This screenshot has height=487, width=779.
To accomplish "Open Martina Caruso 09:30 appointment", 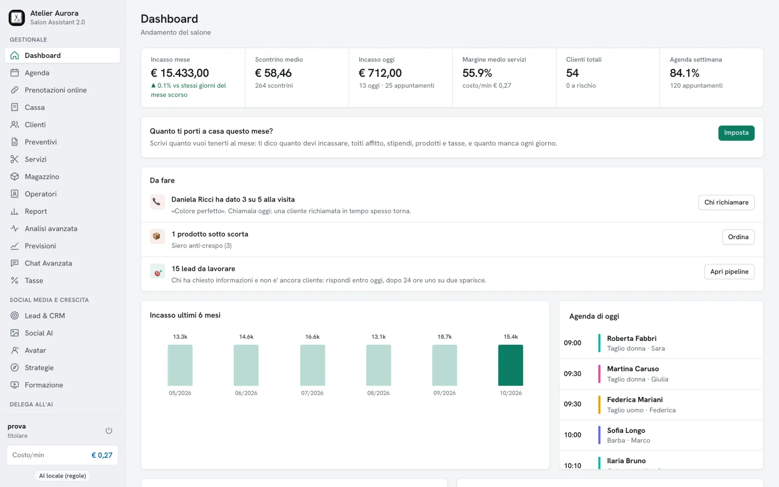I will [661, 374].
